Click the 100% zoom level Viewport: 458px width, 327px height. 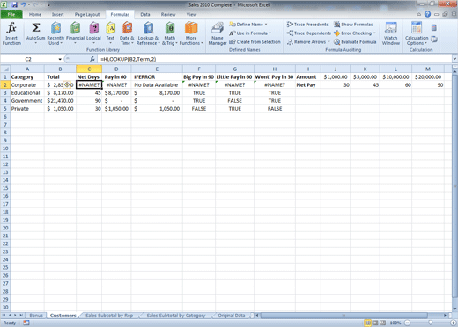click(x=395, y=323)
